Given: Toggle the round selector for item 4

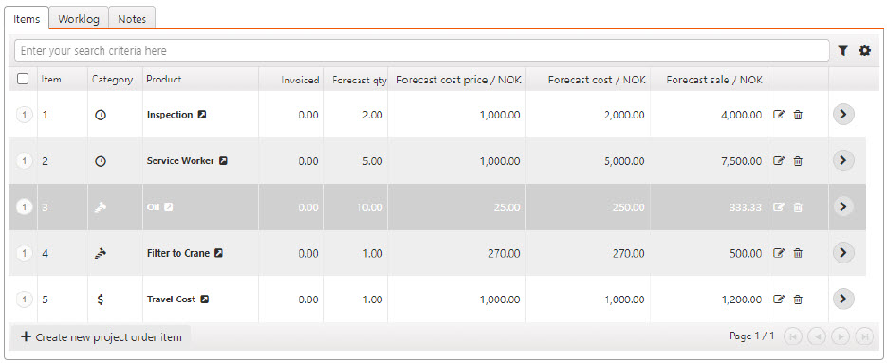Looking at the screenshot, I should pyautogui.click(x=24, y=253).
